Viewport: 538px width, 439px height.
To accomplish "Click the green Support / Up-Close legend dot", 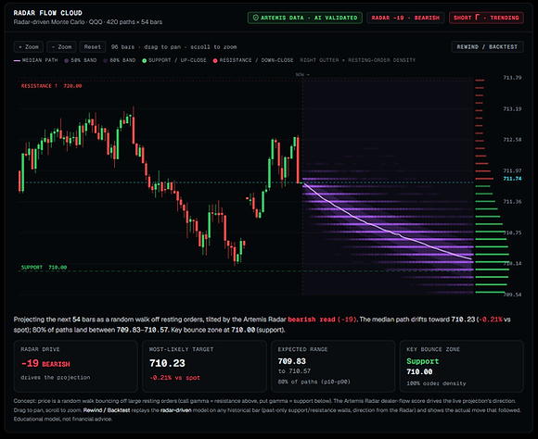I will coord(145,60).
